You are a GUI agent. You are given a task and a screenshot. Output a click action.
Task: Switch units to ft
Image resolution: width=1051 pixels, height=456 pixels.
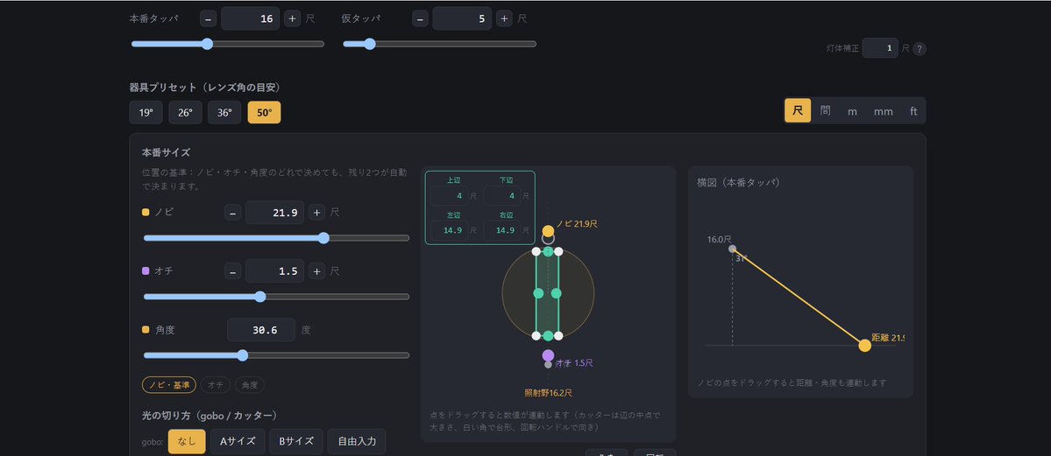913,111
